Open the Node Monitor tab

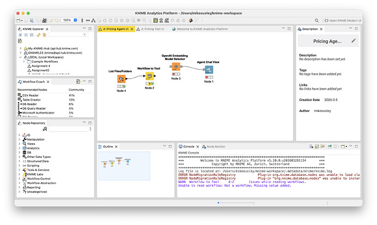pos(215,146)
